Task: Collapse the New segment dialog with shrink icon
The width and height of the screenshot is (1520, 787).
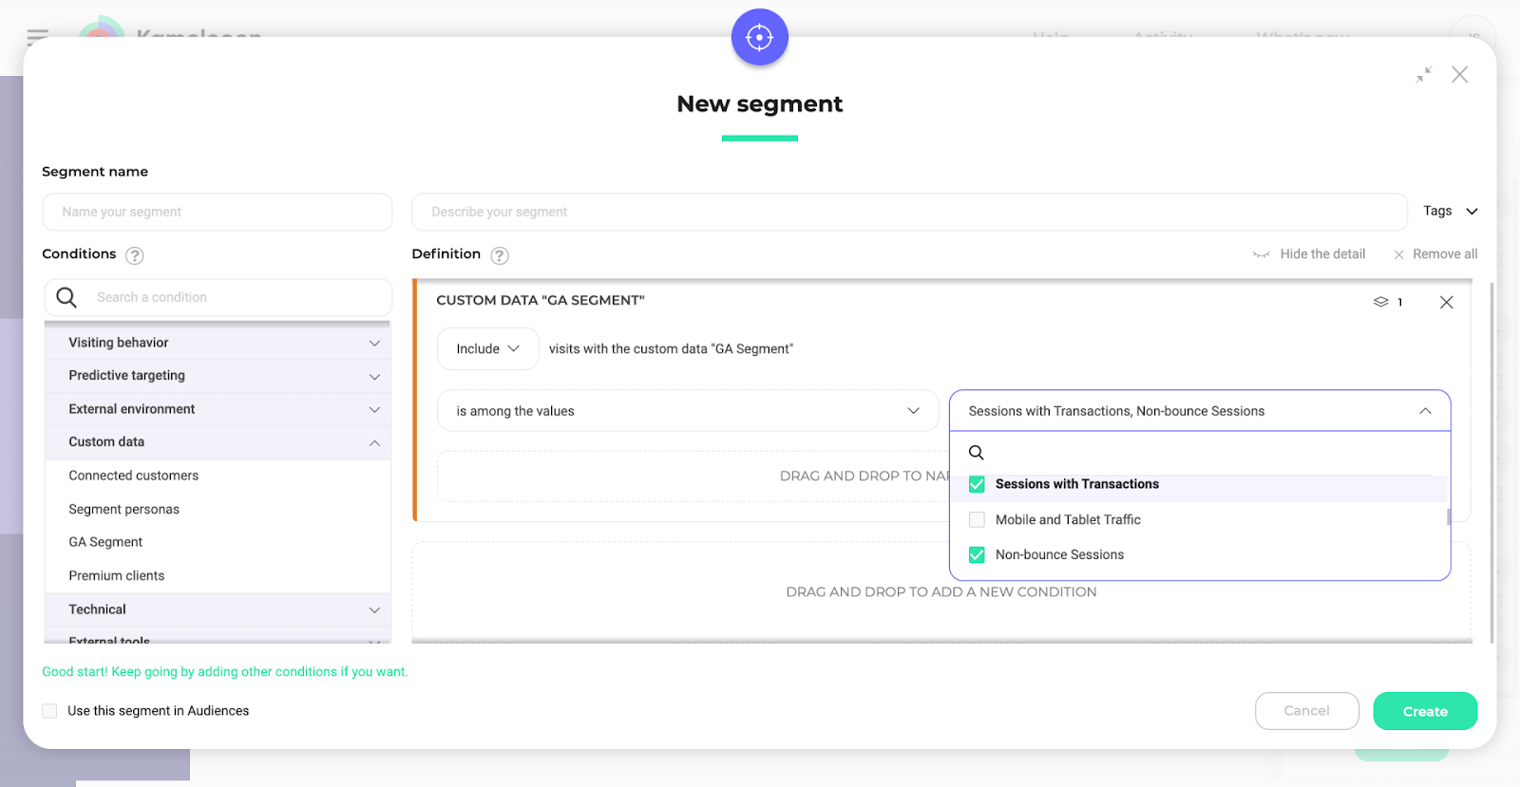Action: pos(1423,75)
